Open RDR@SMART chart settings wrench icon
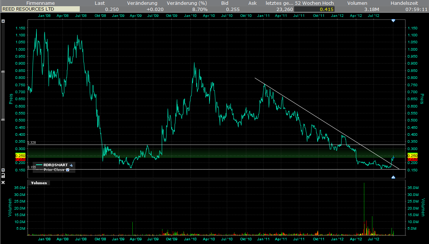 tap(71, 165)
